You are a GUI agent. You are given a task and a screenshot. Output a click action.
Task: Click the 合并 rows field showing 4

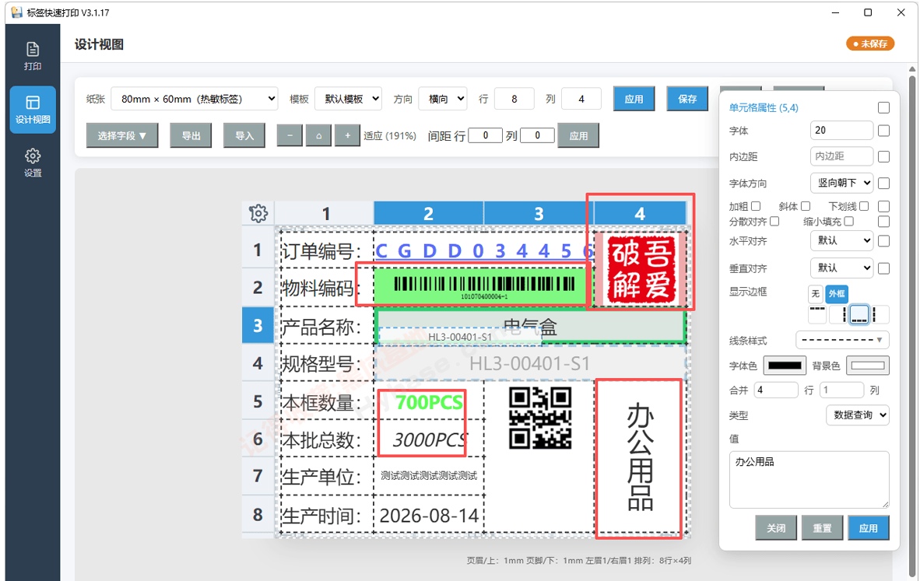776,390
